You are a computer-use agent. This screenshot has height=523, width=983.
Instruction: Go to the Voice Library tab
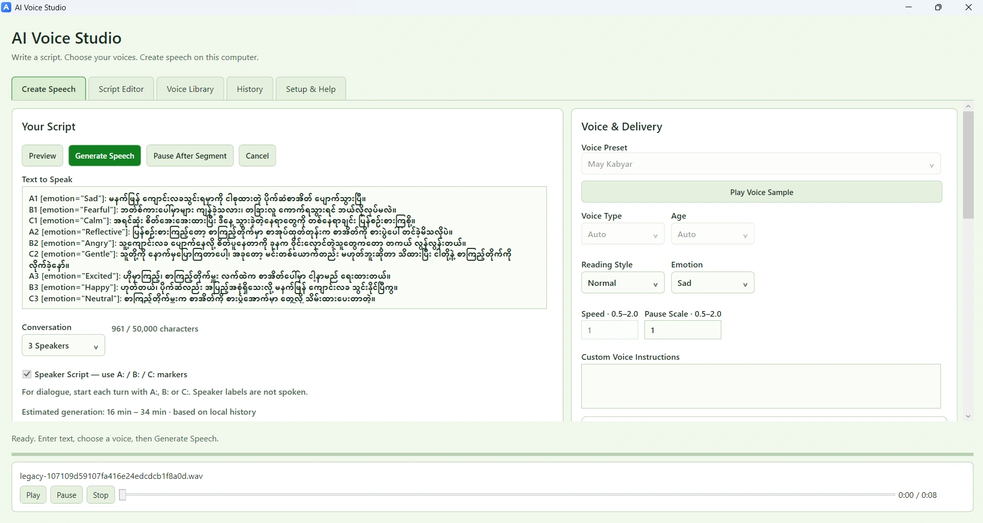pos(190,89)
